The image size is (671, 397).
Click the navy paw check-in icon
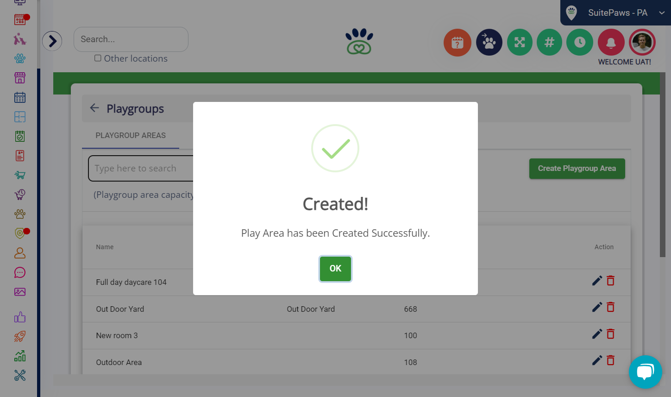tap(489, 43)
